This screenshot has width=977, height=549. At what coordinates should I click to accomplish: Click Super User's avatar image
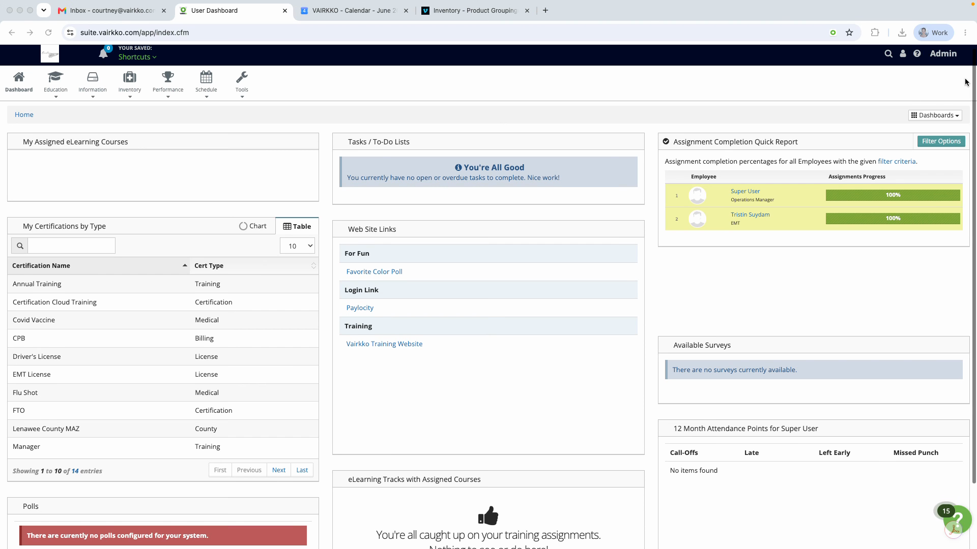pos(698,195)
